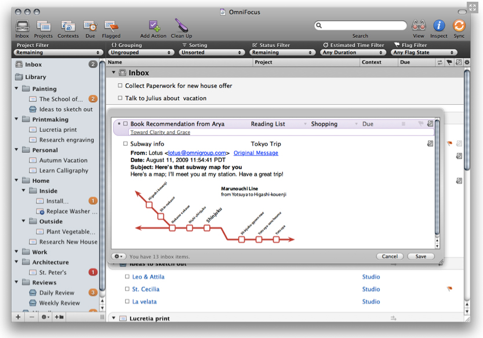
Task: Collapse the Inbox group in the main outline
Action: [114, 72]
